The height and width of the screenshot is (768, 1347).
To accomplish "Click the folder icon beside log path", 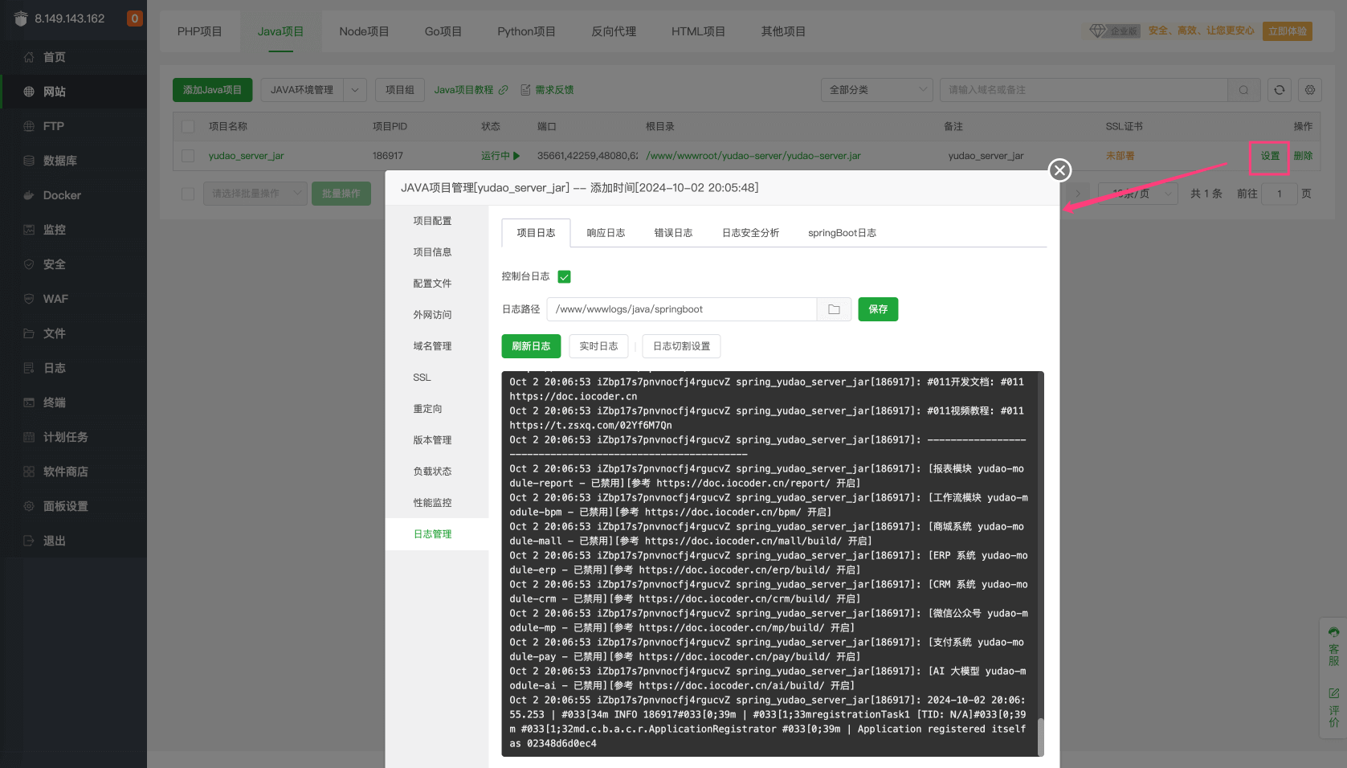I will pyautogui.click(x=834, y=309).
